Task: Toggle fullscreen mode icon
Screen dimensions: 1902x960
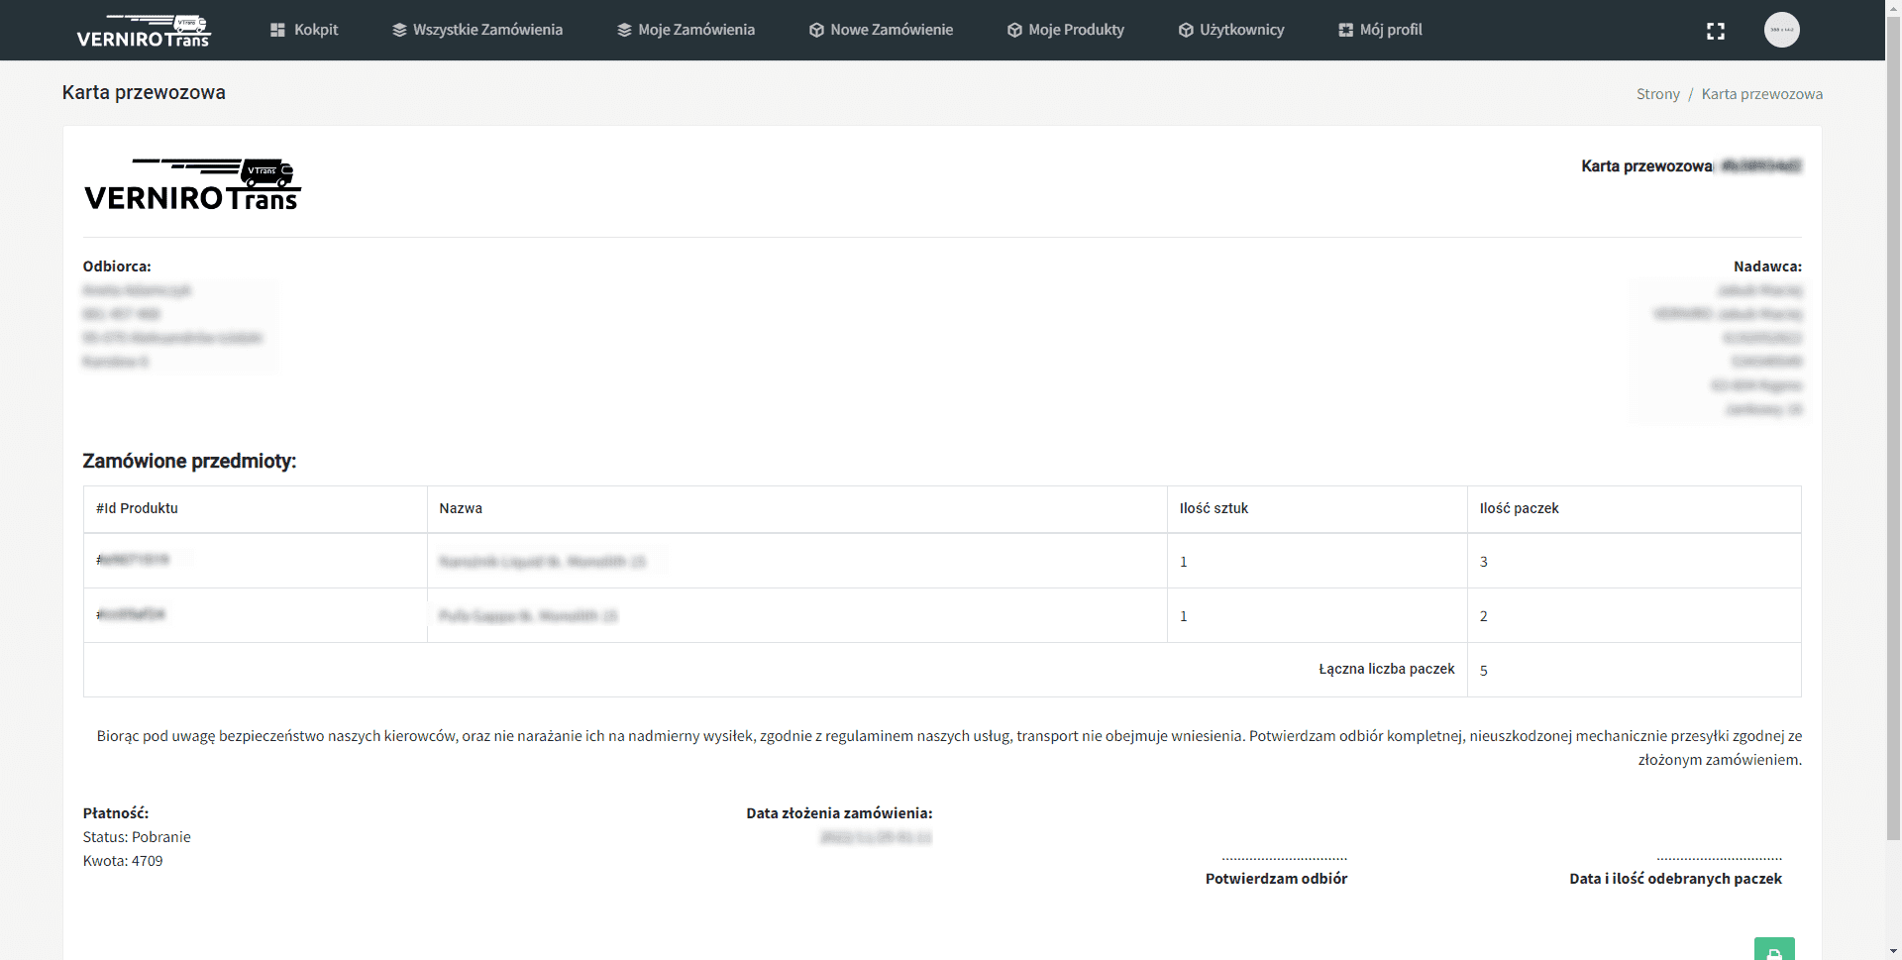Action: [1715, 31]
